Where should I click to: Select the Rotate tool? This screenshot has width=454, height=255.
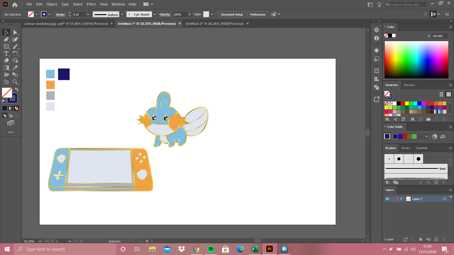[15, 53]
